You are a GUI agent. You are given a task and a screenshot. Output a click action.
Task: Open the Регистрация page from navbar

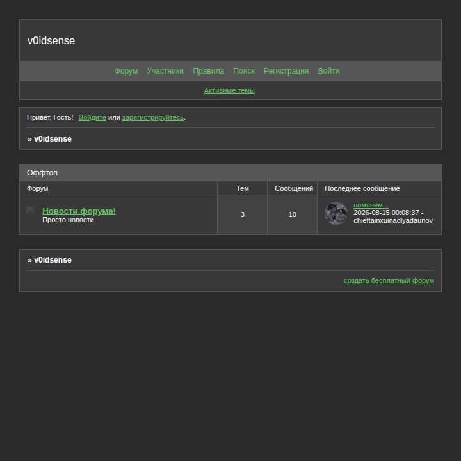[x=286, y=71]
